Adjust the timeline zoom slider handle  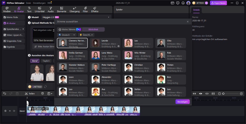tap(223, 94)
